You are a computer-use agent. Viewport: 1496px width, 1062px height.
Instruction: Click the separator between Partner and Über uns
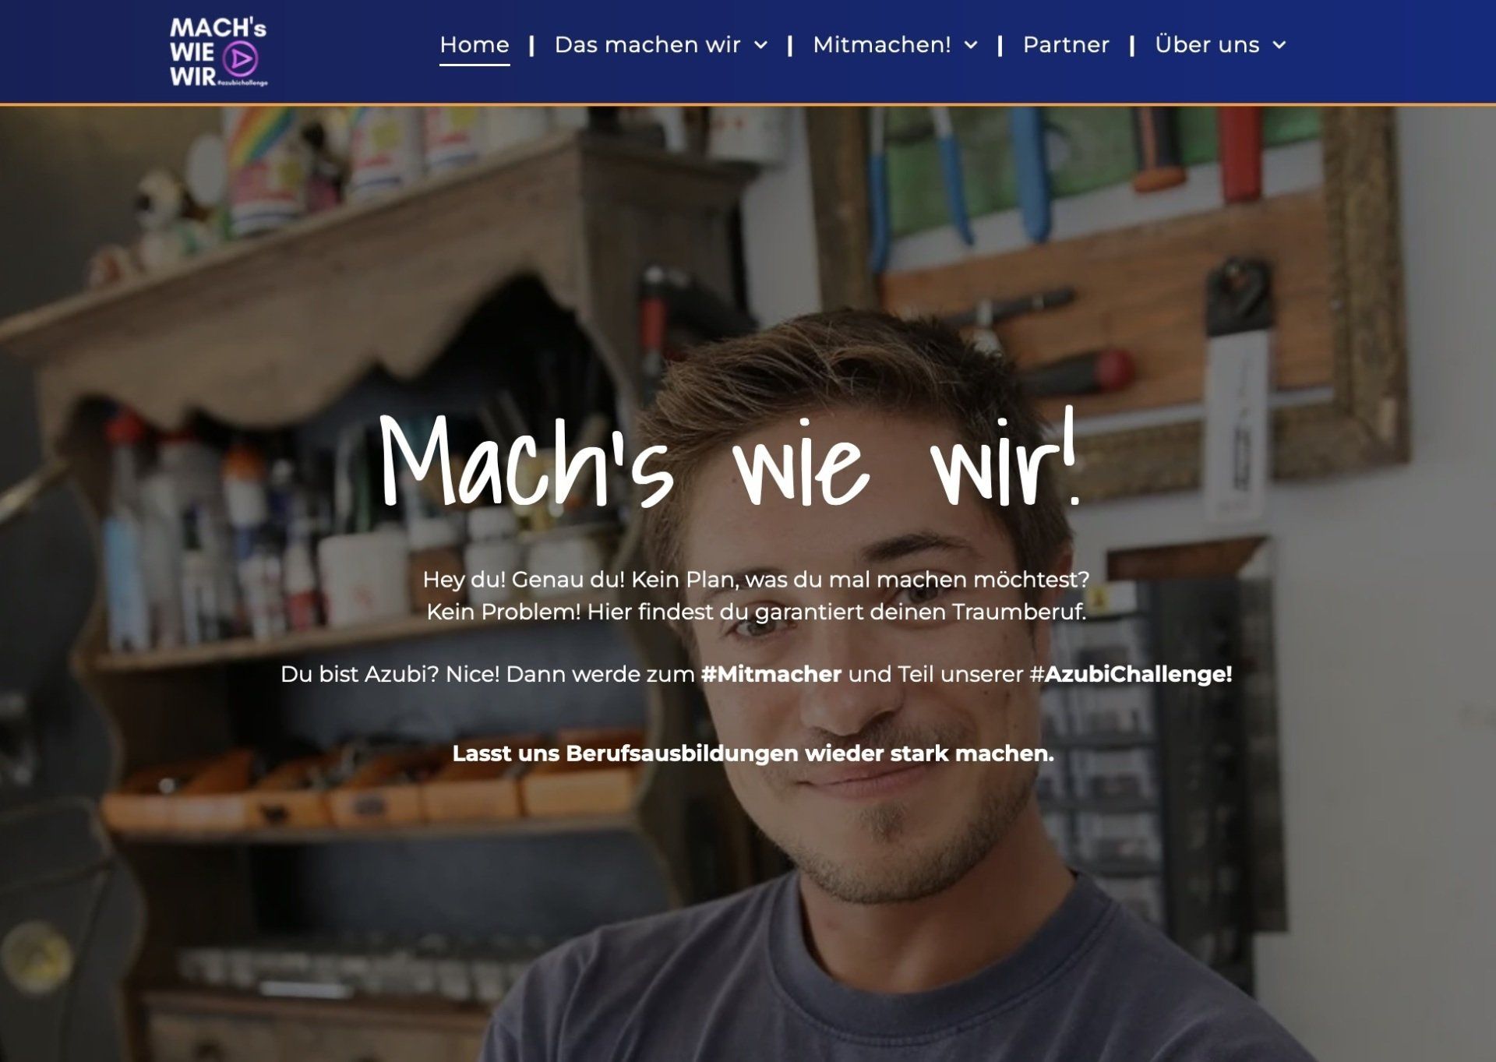point(1132,45)
